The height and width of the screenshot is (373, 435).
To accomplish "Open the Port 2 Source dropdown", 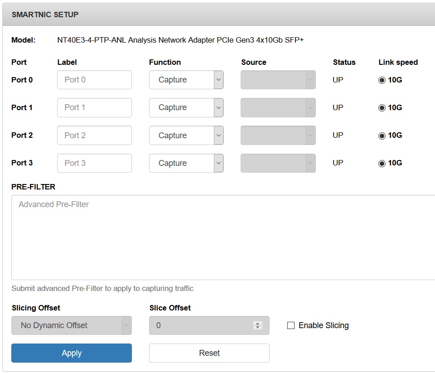I will tap(278, 135).
